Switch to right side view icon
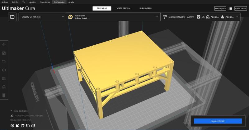249x130 pixels. pyautogui.click(x=33, y=126)
